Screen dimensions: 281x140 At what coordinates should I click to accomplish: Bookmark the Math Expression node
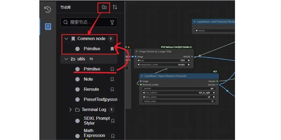[x=112, y=136]
